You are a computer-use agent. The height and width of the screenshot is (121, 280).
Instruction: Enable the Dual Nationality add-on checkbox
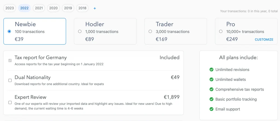(x=10, y=80)
